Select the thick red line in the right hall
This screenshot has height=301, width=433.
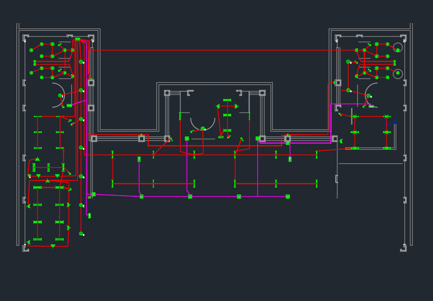275,184
